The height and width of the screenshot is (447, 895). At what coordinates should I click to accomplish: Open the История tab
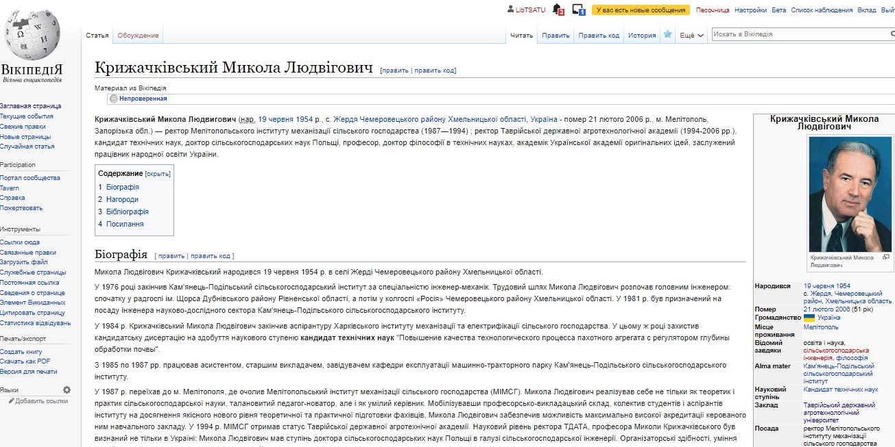click(642, 36)
